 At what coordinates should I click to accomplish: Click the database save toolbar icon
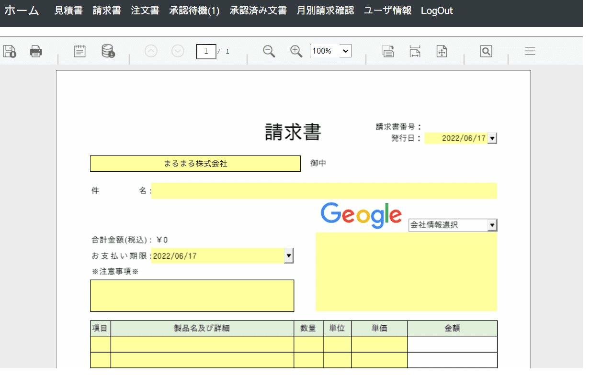point(108,50)
